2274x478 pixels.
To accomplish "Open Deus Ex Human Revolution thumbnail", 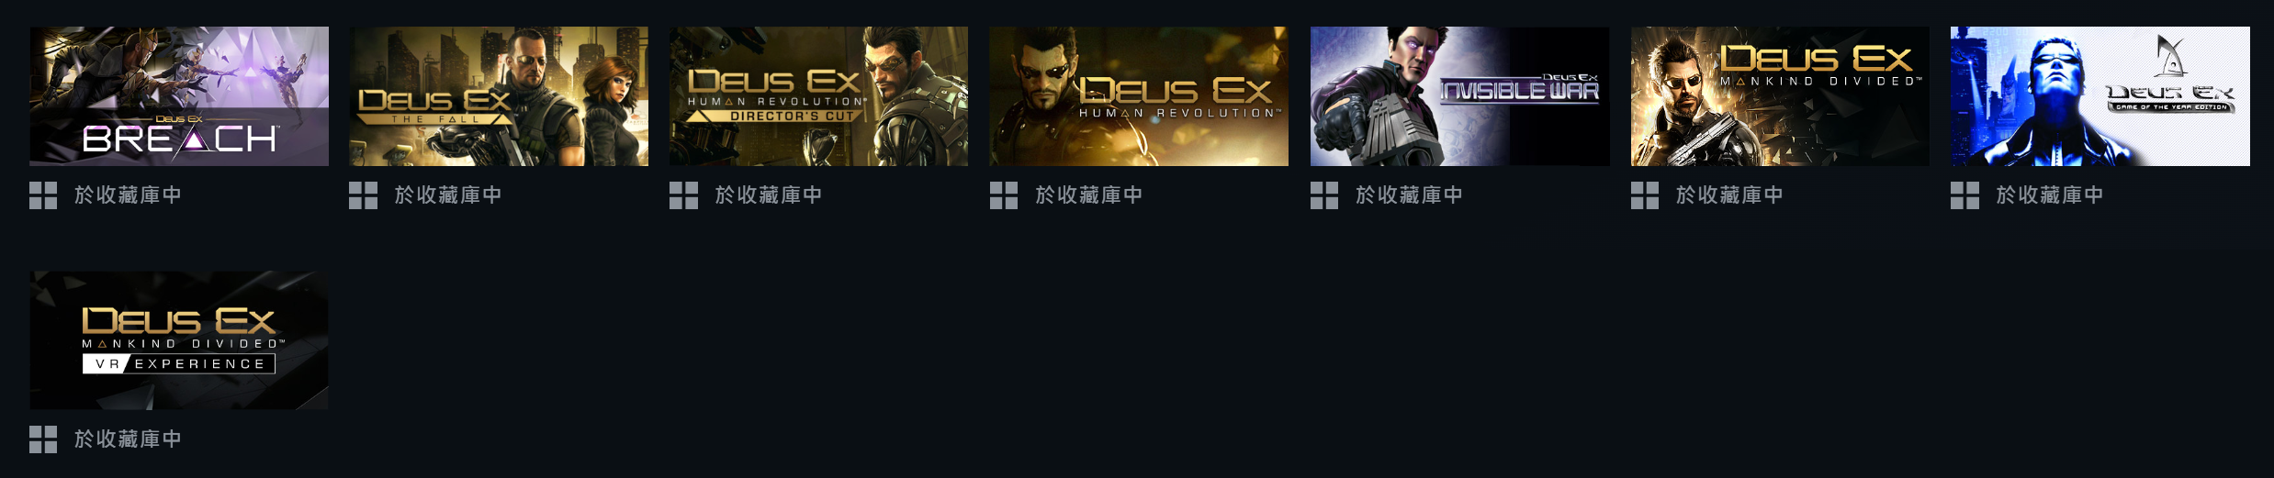I will coord(1139,96).
